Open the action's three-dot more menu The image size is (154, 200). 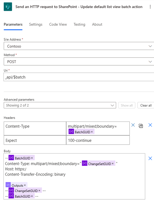(150, 7)
